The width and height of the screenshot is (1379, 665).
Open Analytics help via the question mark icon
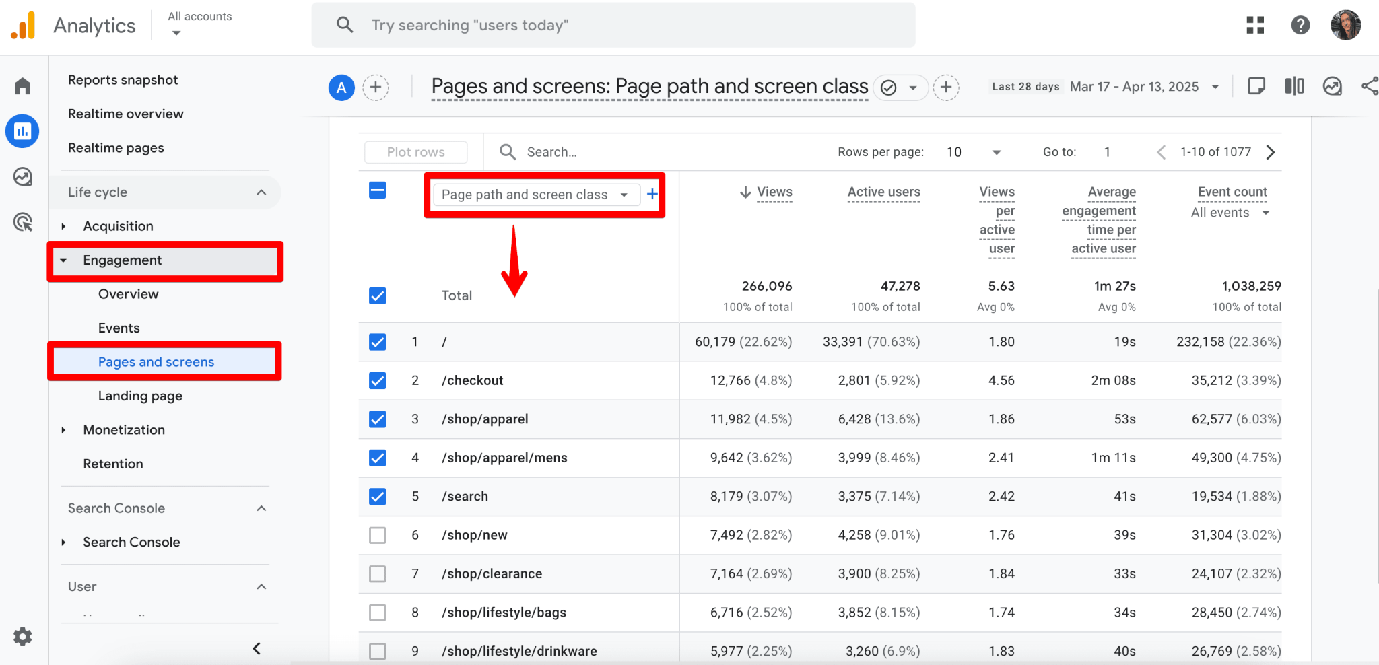click(1300, 25)
